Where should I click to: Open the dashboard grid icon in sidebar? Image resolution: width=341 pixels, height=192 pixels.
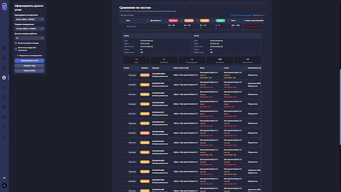pyautogui.click(x=4, y=48)
